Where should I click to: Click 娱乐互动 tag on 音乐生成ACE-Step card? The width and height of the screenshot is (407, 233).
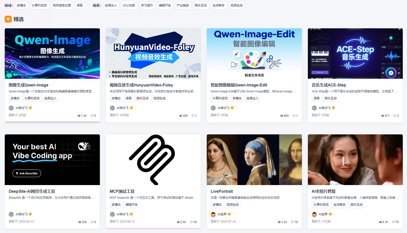tap(331, 98)
